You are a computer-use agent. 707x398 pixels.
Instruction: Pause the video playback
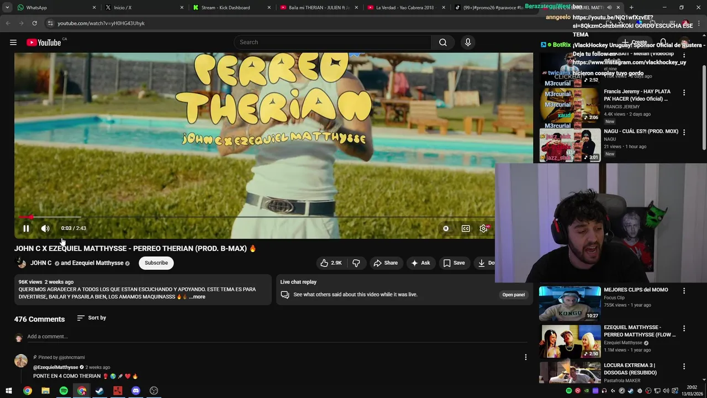click(26, 228)
